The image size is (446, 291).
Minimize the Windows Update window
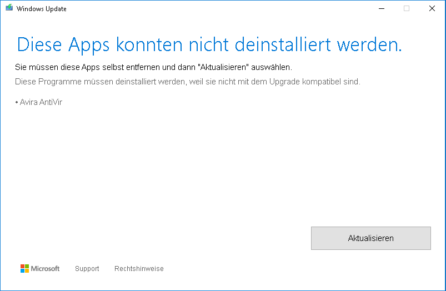click(382, 8)
